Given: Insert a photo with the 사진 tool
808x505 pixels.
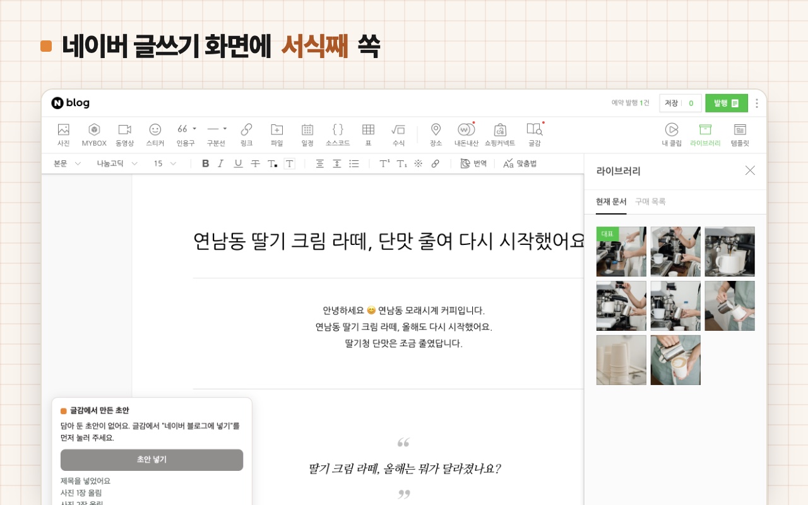Looking at the screenshot, I should point(63,134).
